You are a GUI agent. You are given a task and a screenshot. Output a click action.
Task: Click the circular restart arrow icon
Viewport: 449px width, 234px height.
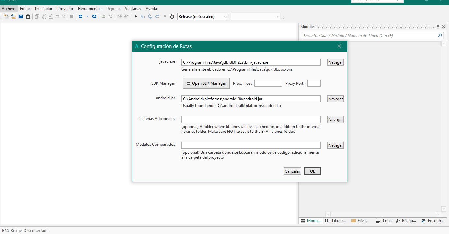point(172,16)
